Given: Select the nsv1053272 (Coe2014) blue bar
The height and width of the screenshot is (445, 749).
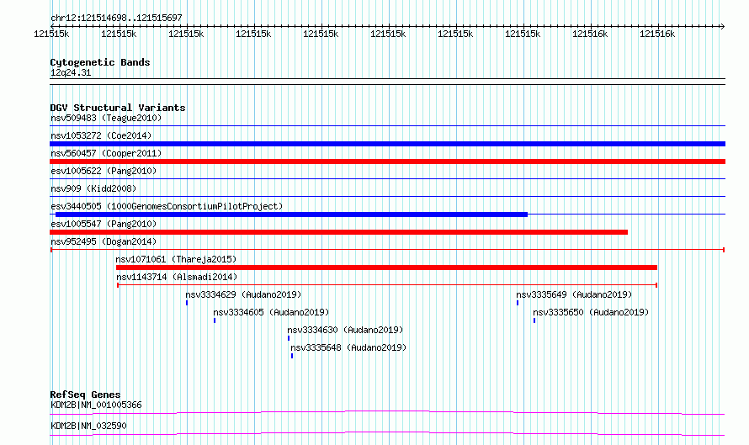Looking at the screenshot, I should click(x=387, y=144).
